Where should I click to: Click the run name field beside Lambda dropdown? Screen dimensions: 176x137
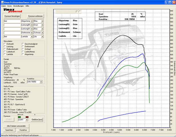(12, 37)
